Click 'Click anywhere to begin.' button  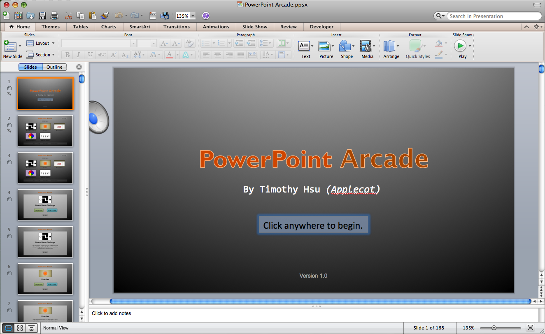pos(313,225)
